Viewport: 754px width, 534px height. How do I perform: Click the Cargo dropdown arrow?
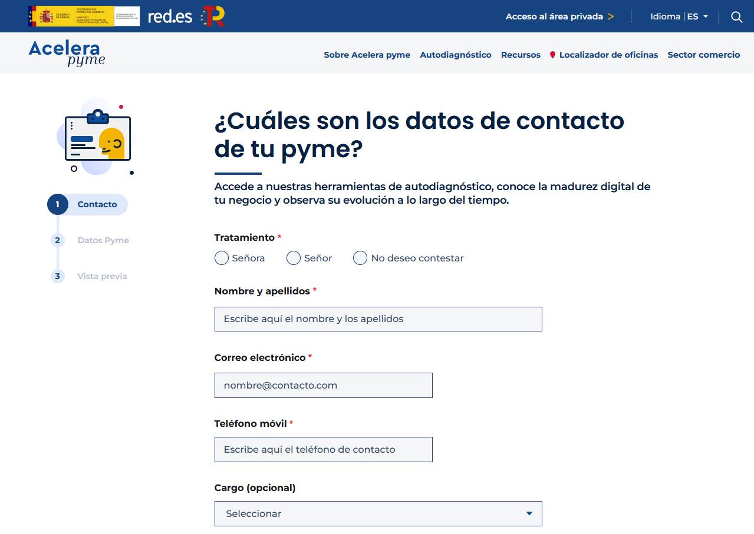pos(529,513)
